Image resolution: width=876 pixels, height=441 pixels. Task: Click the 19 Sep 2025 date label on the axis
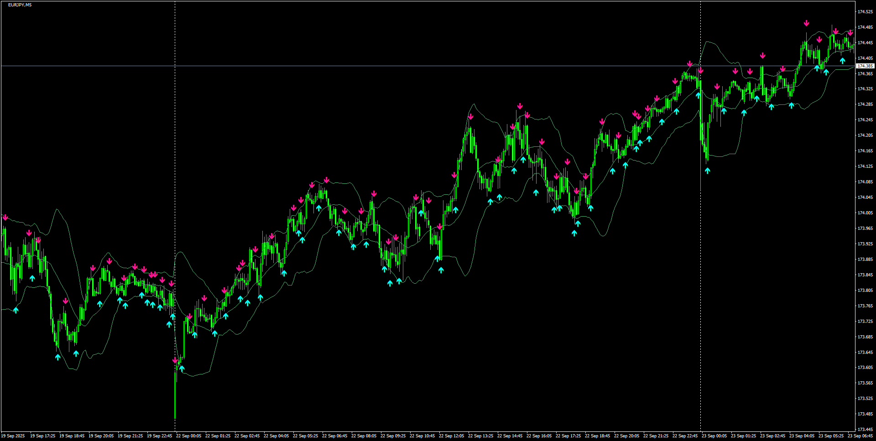click(15, 436)
